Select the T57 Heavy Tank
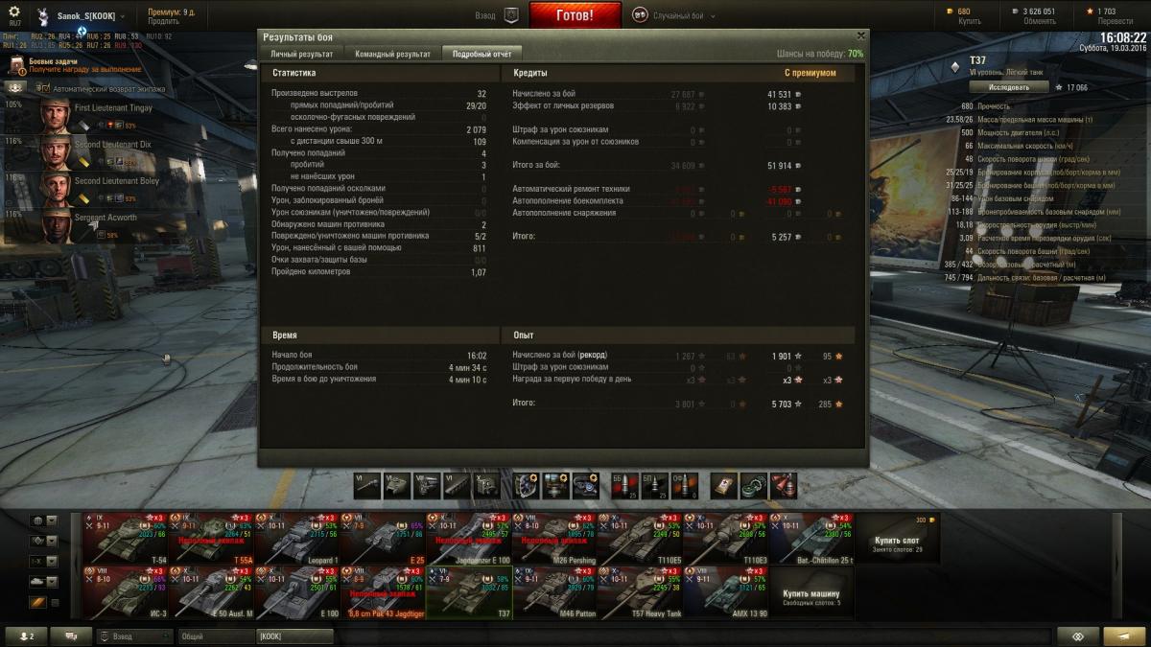Viewport: 1151px width, 647px height. coord(640,592)
